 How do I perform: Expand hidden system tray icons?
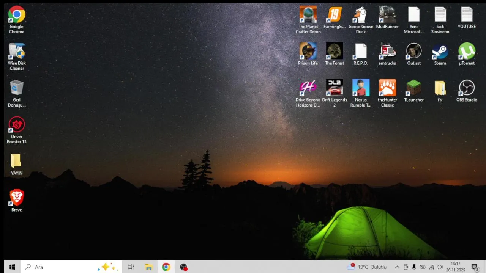pos(397,267)
